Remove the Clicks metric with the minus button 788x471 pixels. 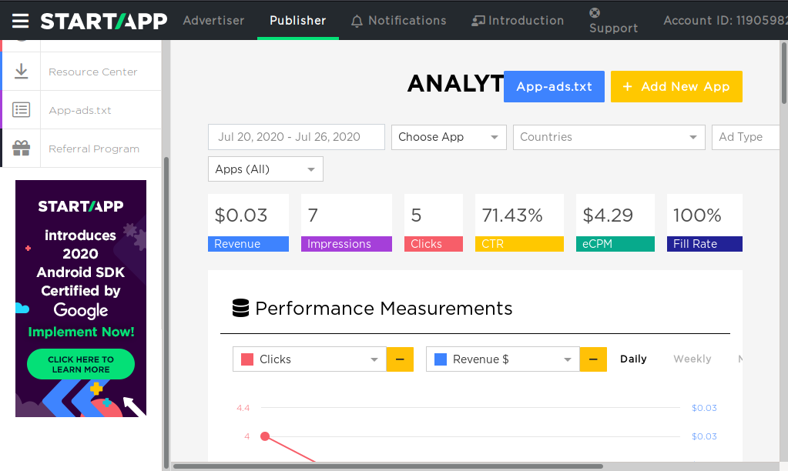pos(399,359)
